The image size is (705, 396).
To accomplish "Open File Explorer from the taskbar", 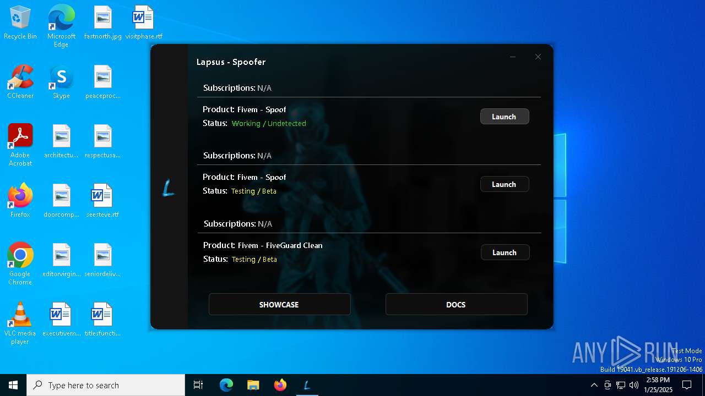I will coord(253,385).
